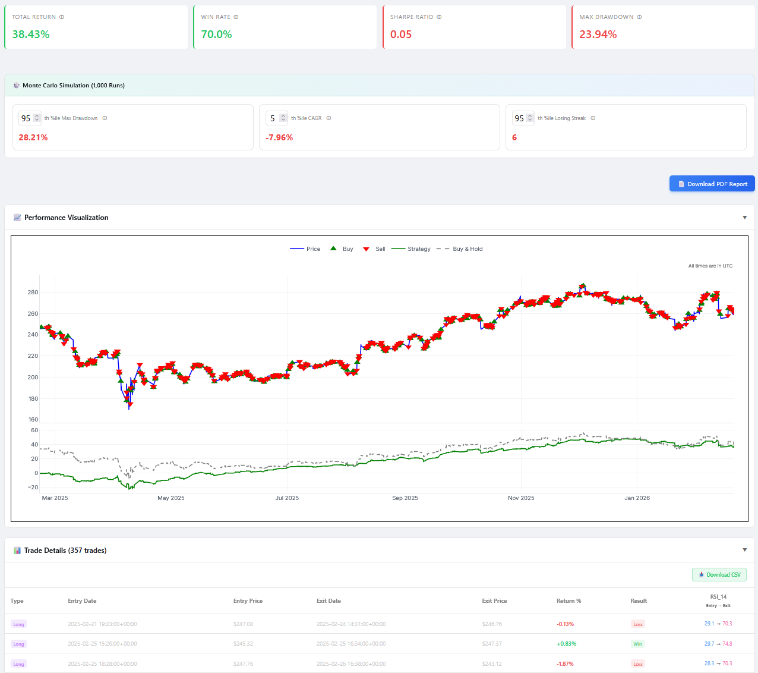Click the Sharpe Ratio info icon

click(439, 17)
